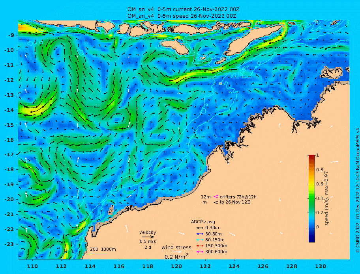The height and width of the screenshot is (274, 360).
Task: Click the '0.2 N/m2' wind stress value
Action: click(x=176, y=256)
